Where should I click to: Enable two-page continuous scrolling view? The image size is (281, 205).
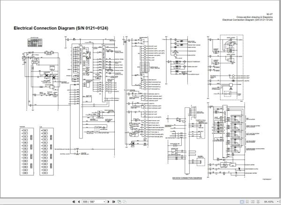click(x=258, y=202)
